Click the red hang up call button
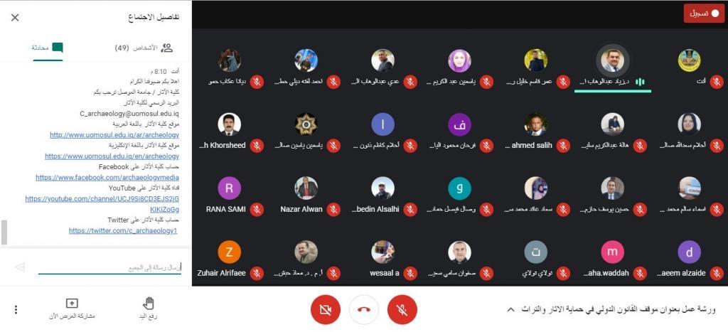The image size is (728, 332). coord(363,309)
